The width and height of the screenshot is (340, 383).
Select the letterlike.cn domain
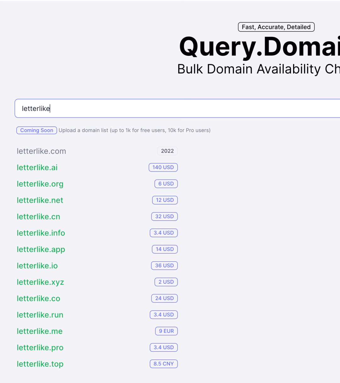tap(38, 217)
